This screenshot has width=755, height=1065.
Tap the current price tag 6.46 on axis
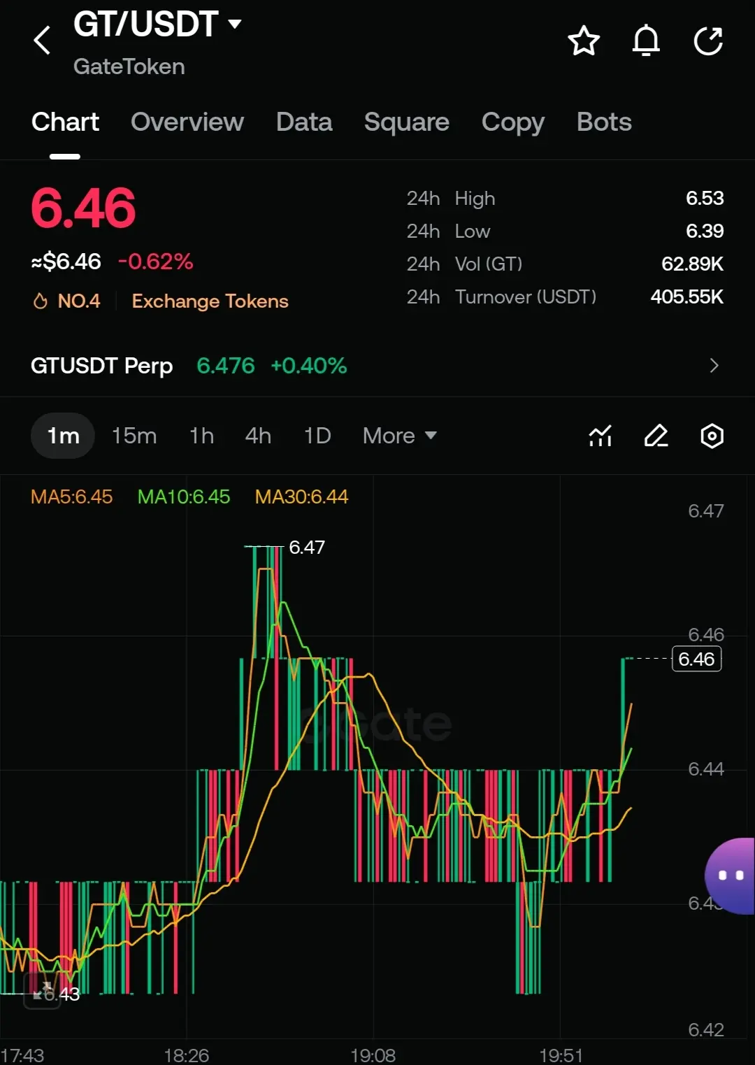[696, 659]
